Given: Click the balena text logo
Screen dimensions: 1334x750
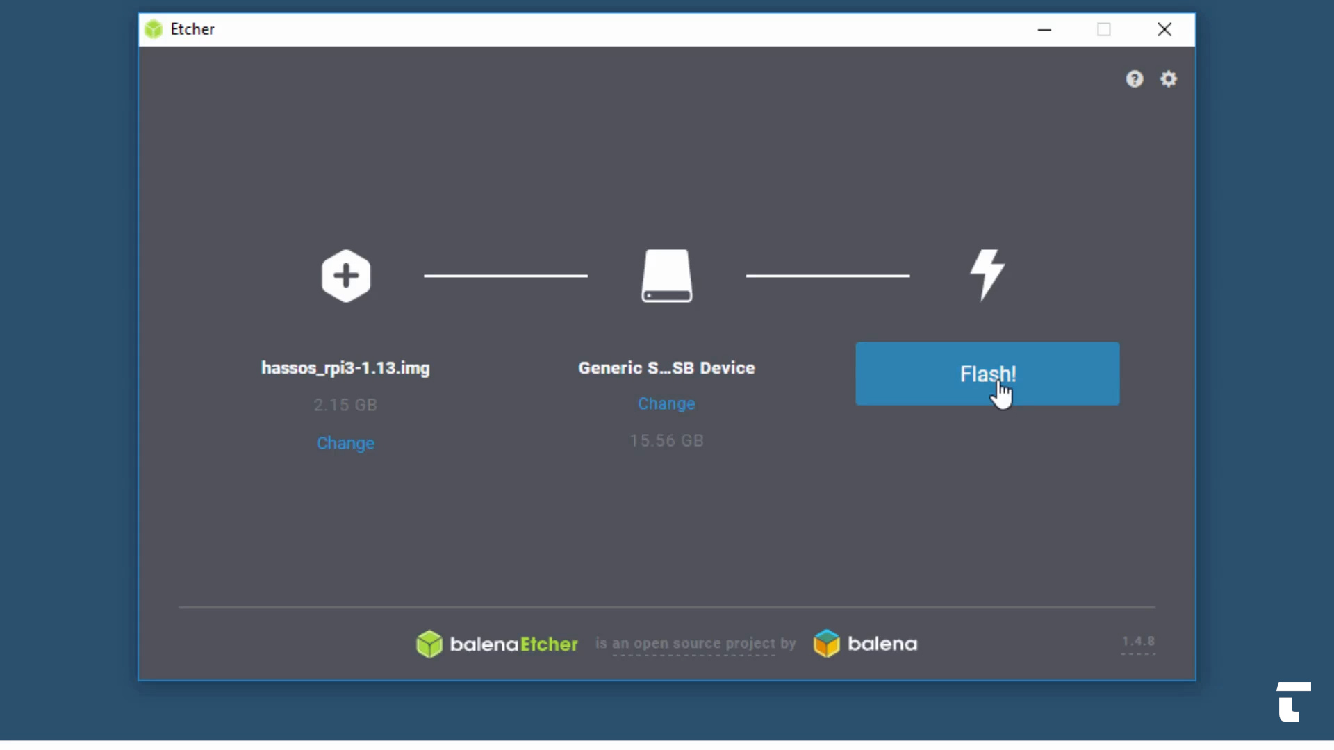Looking at the screenshot, I should pyautogui.click(x=882, y=644).
